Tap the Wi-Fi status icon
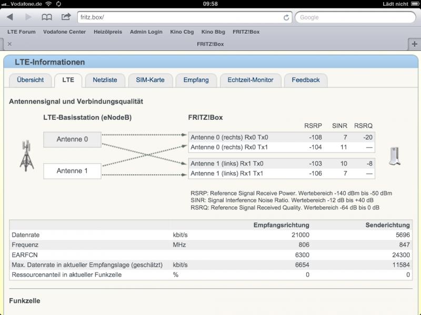 click(x=48, y=4)
